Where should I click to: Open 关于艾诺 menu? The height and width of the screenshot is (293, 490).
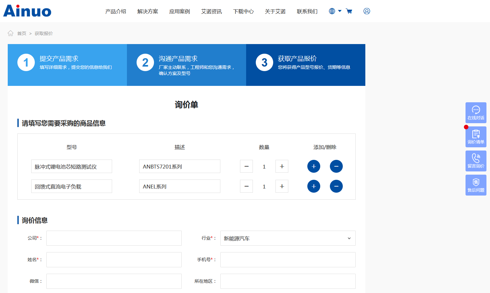[x=275, y=11]
